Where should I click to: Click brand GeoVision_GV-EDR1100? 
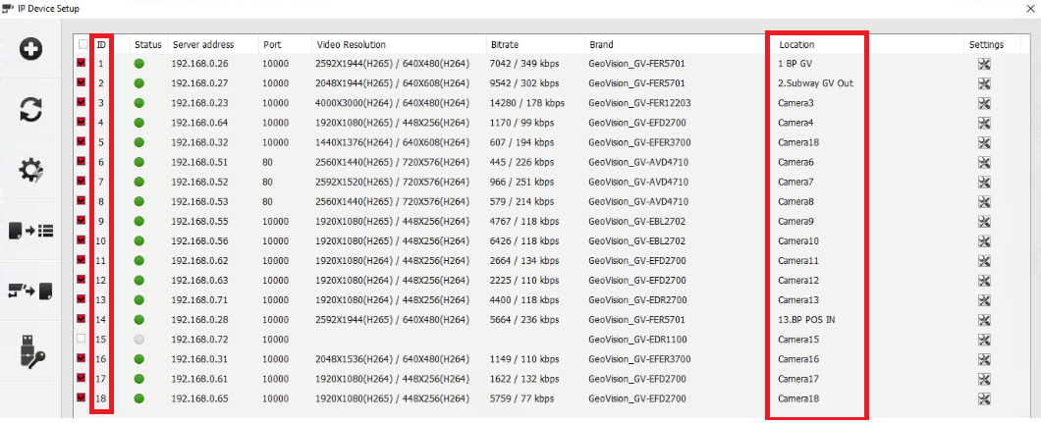(x=637, y=340)
